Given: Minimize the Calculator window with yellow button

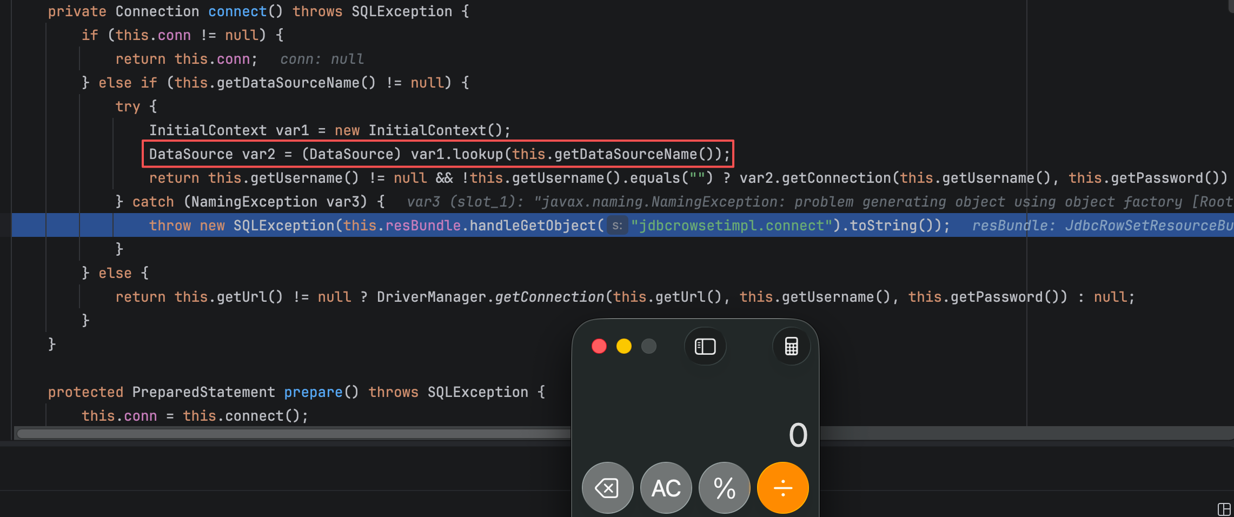Looking at the screenshot, I should [x=624, y=346].
